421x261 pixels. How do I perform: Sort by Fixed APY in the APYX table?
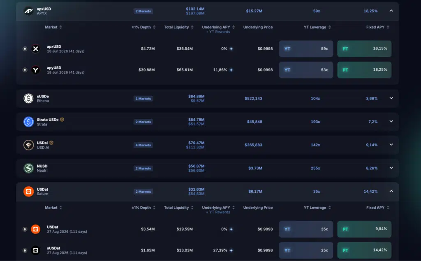pyautogui.click(x=388, y=27)
